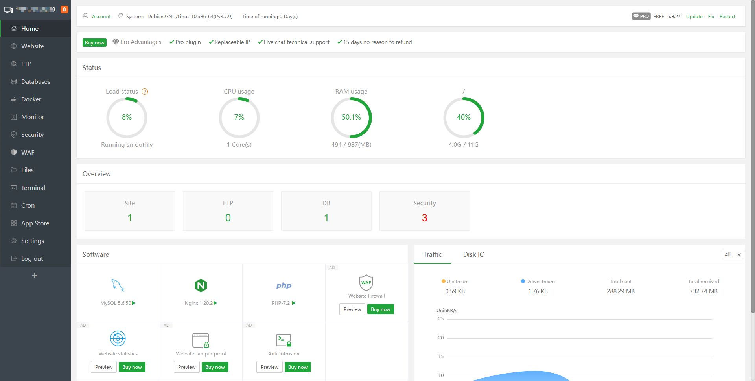Buy the Website Firewall plugin
Viewport: 755px width, 381px height.
click(x=380, y=309)
